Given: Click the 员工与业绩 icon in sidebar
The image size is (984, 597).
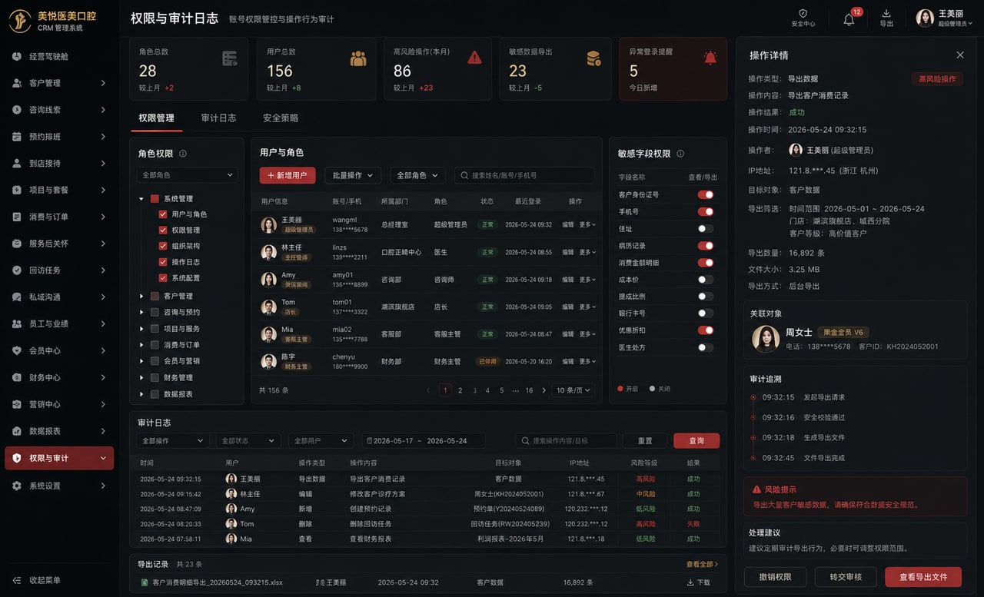Looking at the screenshot, I should coord(17,323).
